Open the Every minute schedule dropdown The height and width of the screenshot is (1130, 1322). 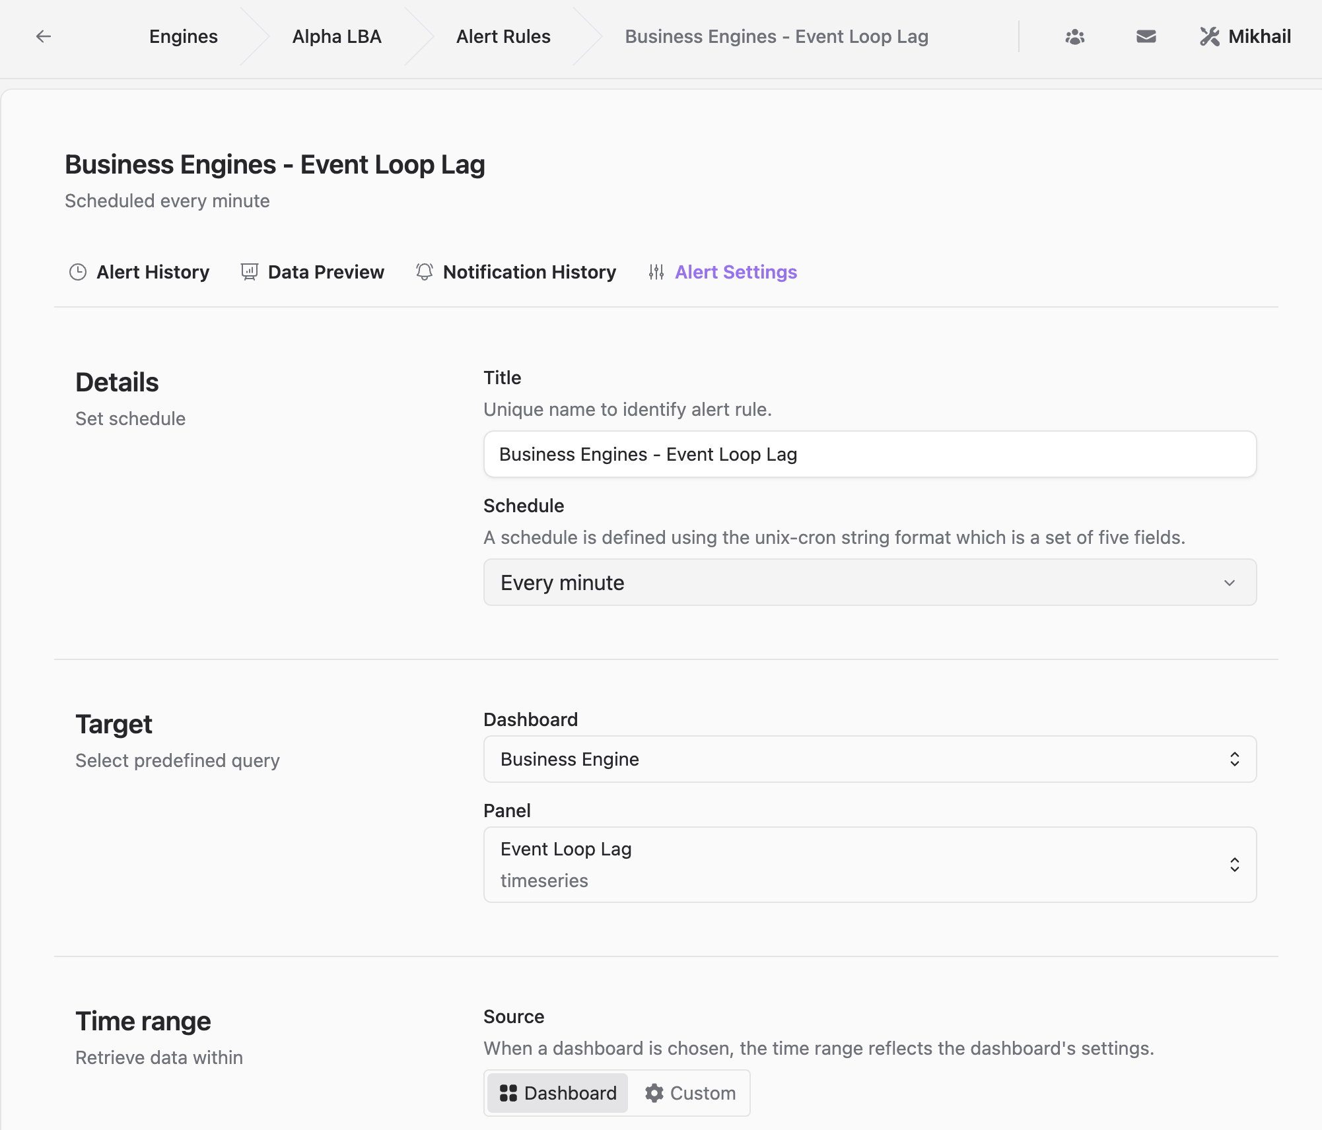pyautogui.click(x=870, y=582)
